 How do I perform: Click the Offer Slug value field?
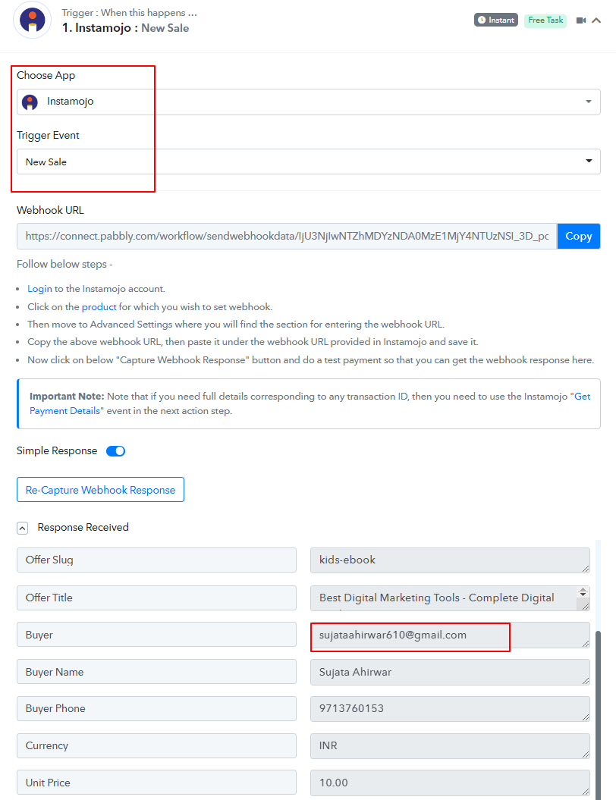coord(450,560)
